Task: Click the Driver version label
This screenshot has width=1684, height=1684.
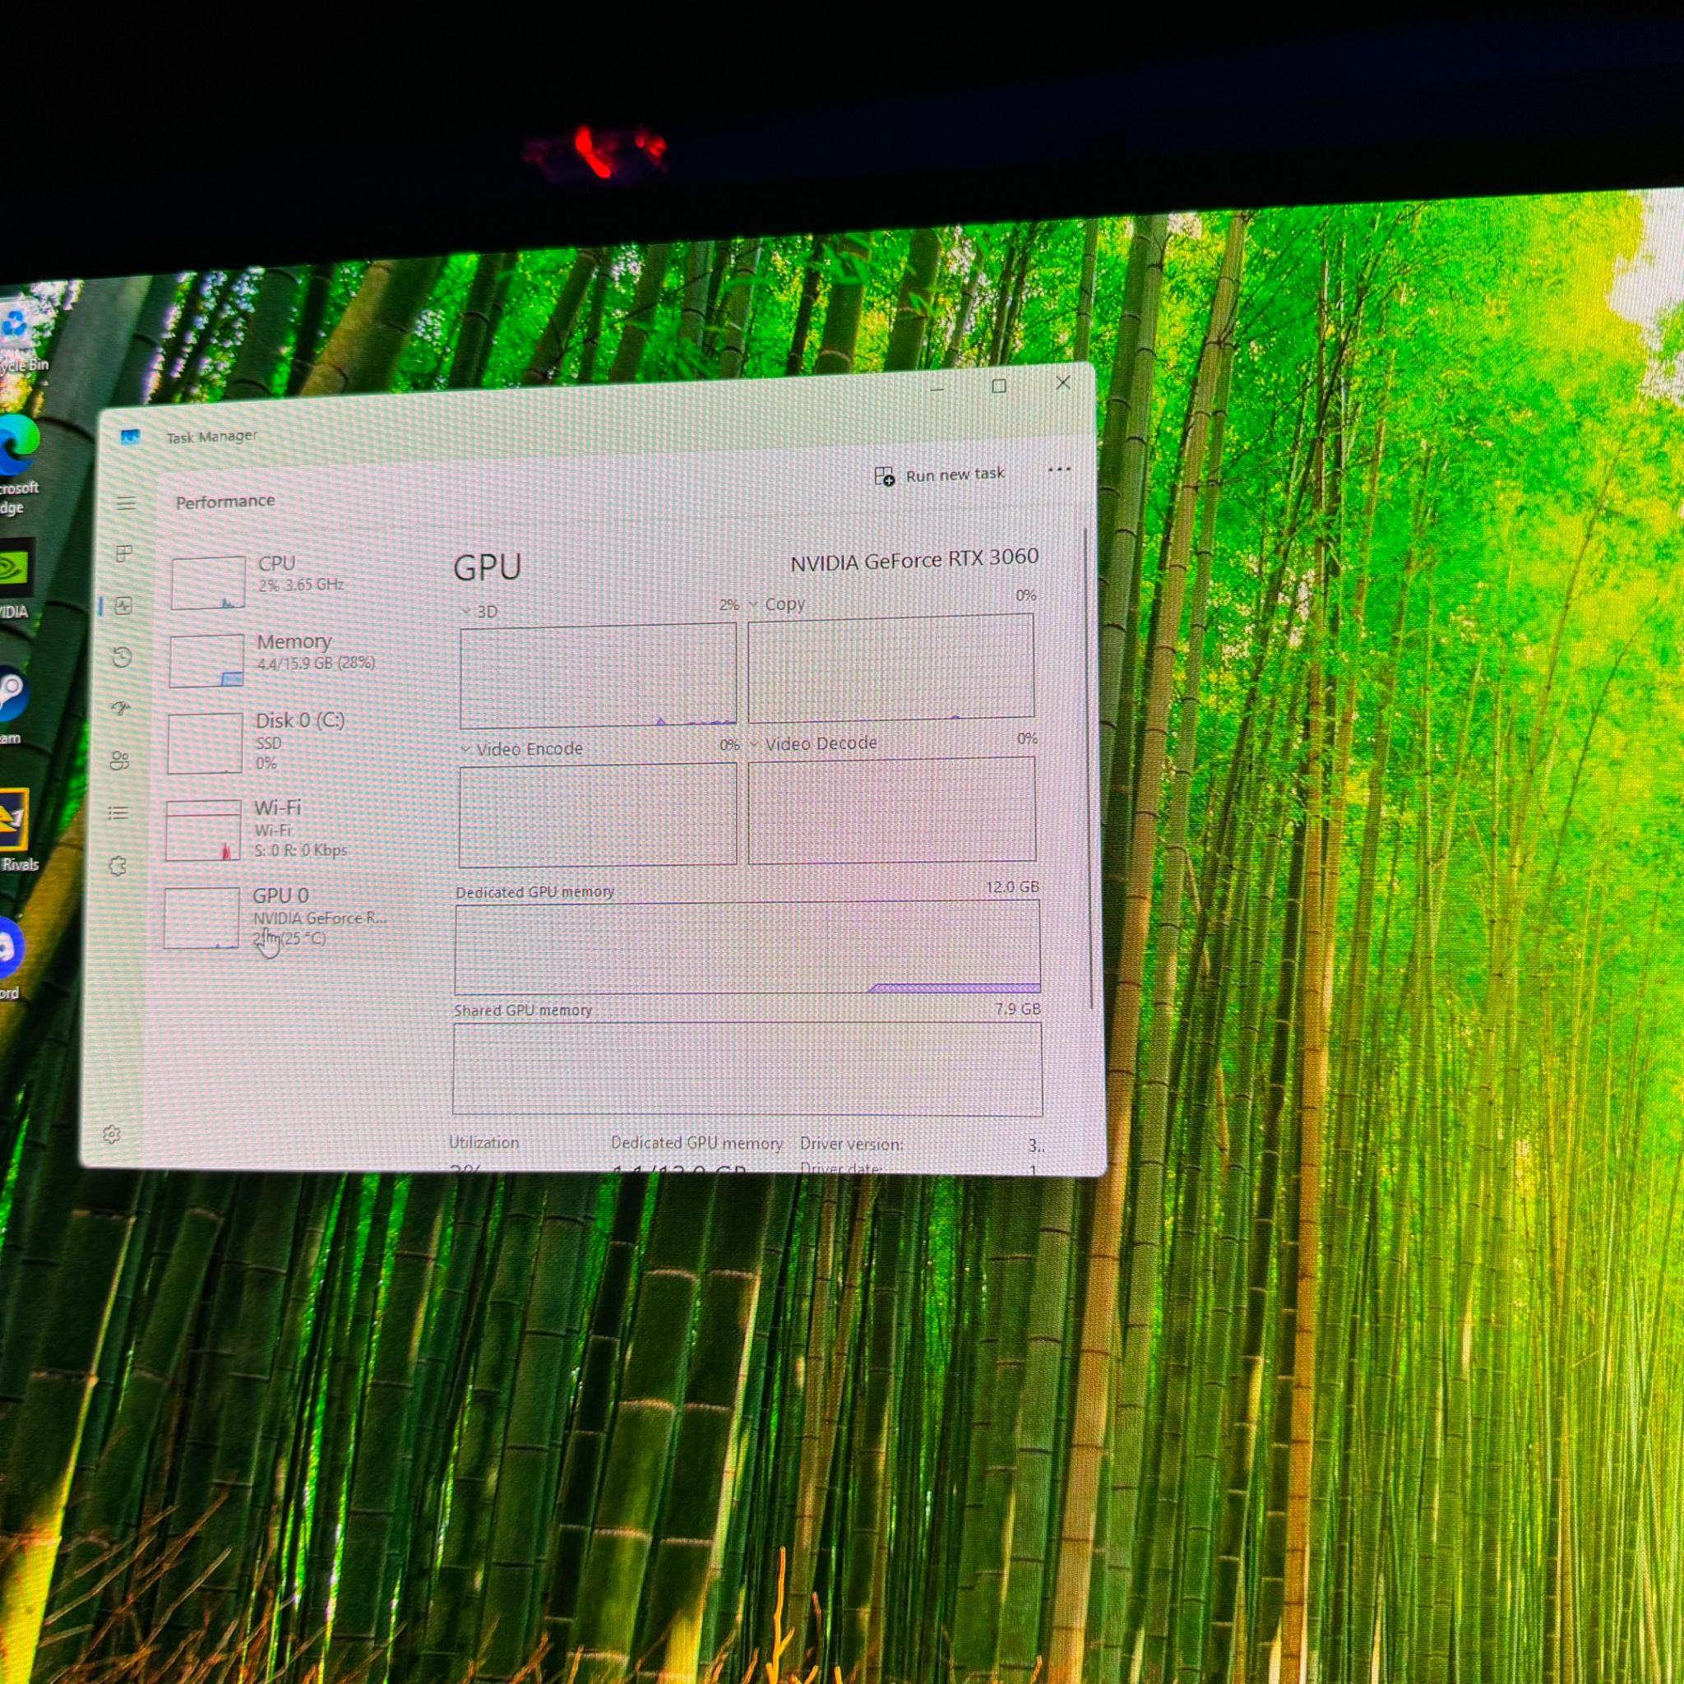Action: (852, 1144)
